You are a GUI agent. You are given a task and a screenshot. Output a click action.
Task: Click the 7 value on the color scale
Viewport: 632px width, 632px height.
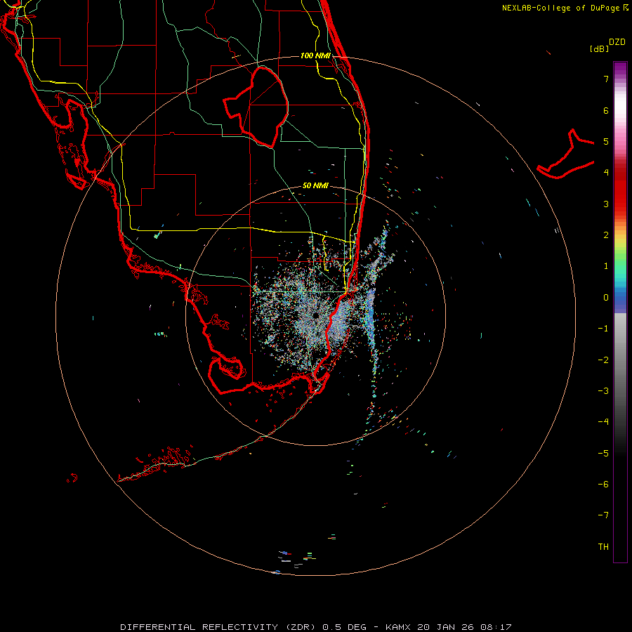pyautogui.click(x=606, y=79)
